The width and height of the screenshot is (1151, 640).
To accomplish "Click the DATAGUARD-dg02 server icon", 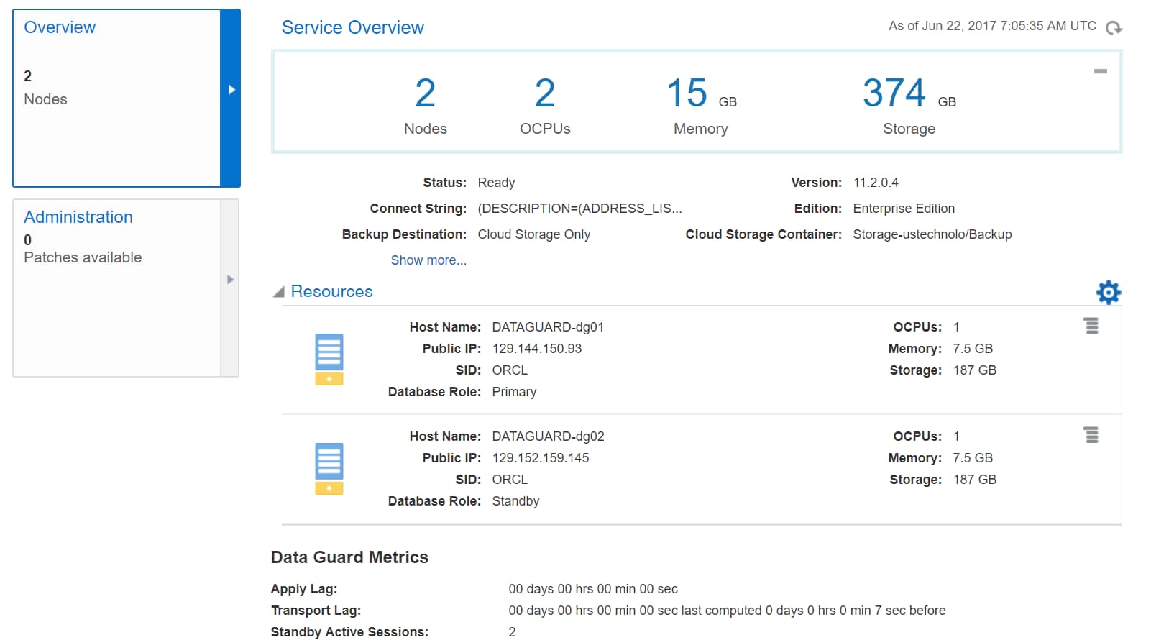I will click(329, 468).
